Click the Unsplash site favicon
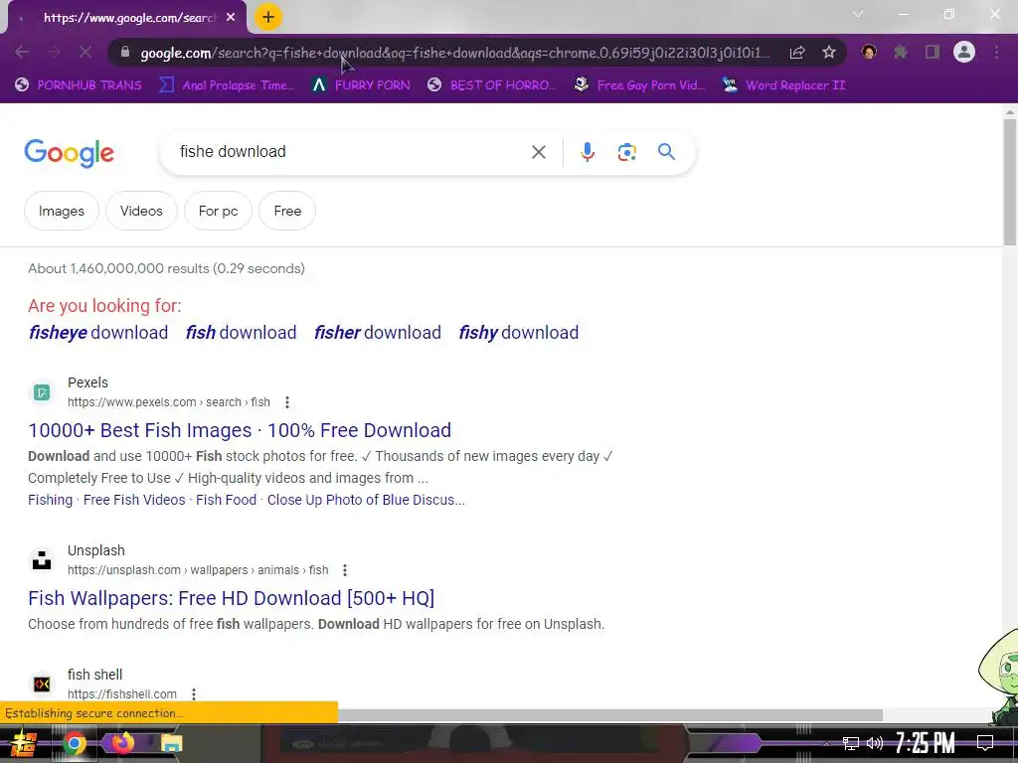The width and height of the screenshot is (1018, 763). click(x=42, y=560)
